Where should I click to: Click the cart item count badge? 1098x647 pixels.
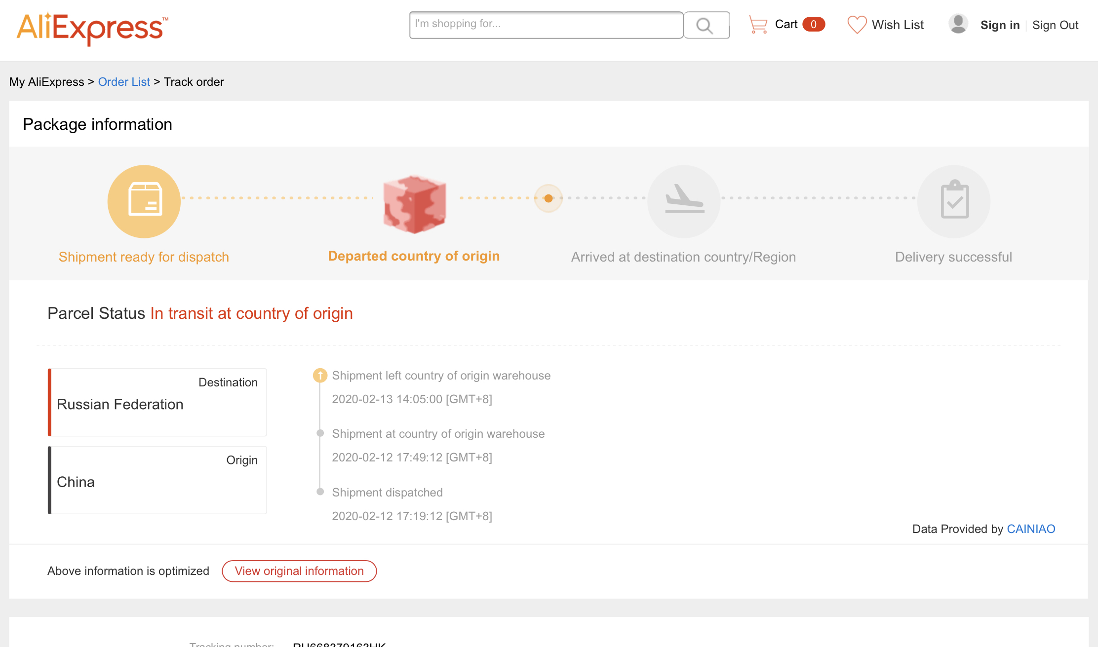pos(813,24)
